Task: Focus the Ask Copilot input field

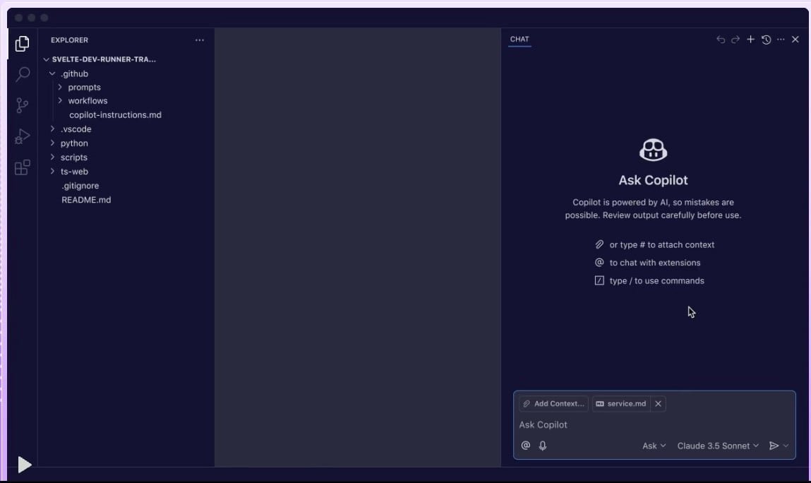Action: [x=654, y=424]
